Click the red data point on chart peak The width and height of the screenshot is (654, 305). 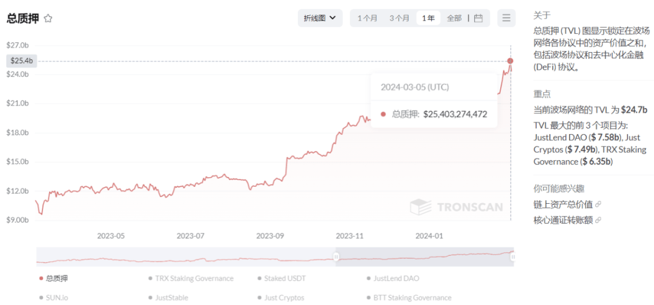pos(510,61)
